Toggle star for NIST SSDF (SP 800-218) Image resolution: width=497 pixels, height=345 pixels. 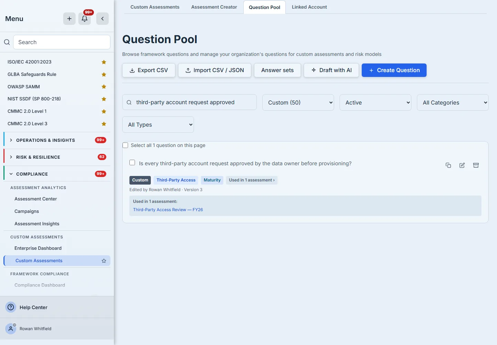[104, 99]
